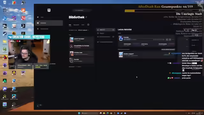Screen dimensions: 204x115
Task: Open File Explorer from the taskbar
Action: (x=104, y=113)
